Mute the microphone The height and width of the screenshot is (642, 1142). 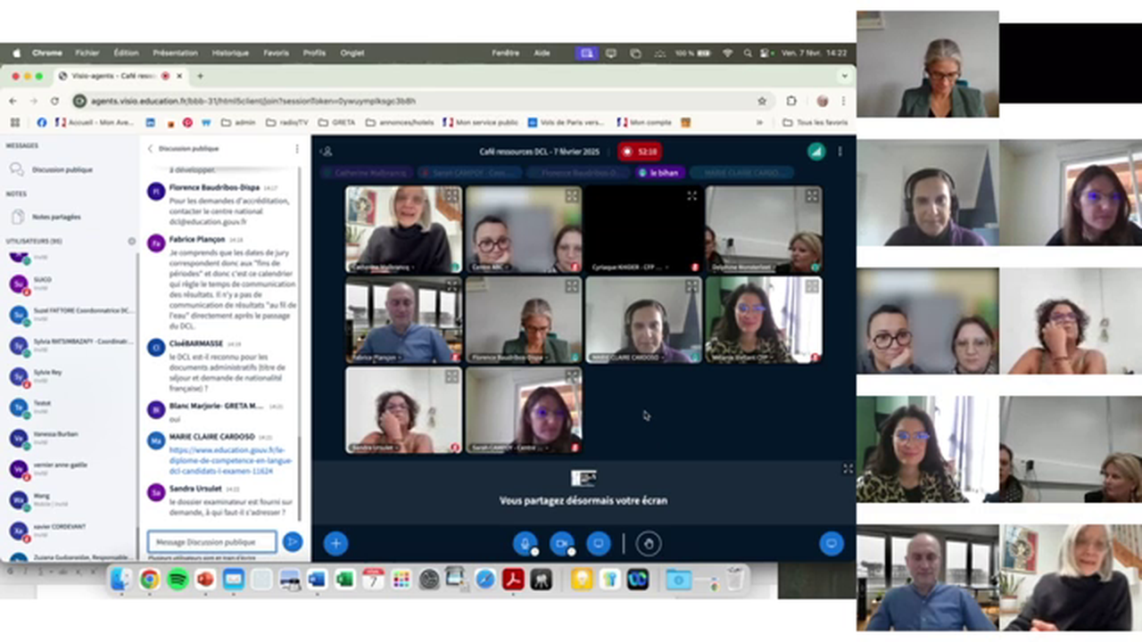[525, 543]
